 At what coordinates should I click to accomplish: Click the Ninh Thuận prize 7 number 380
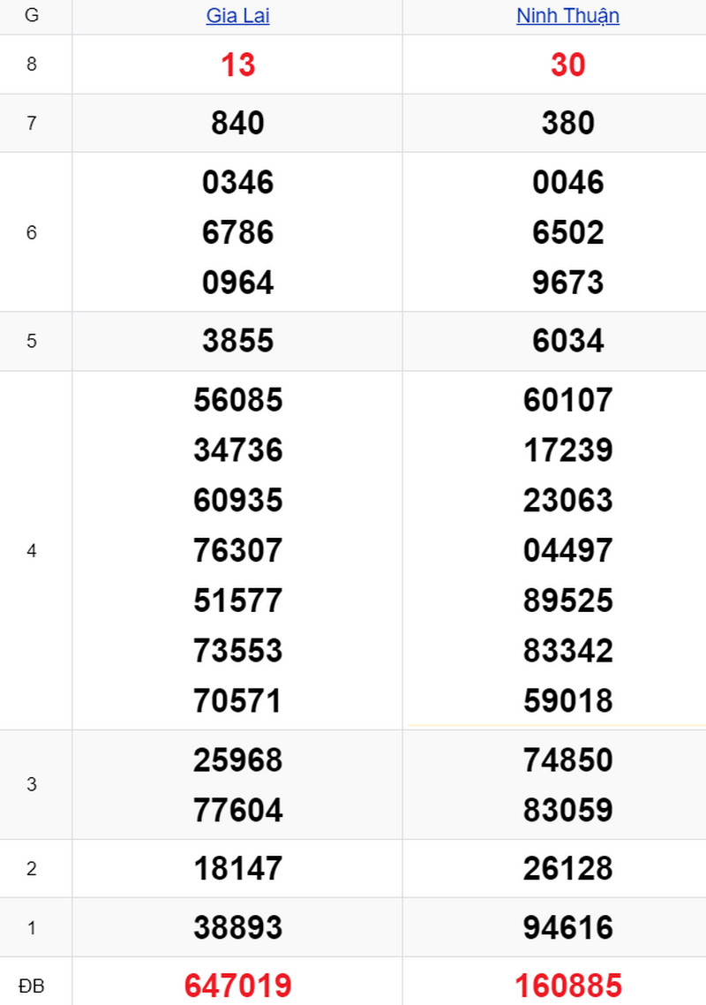(568, 123)
